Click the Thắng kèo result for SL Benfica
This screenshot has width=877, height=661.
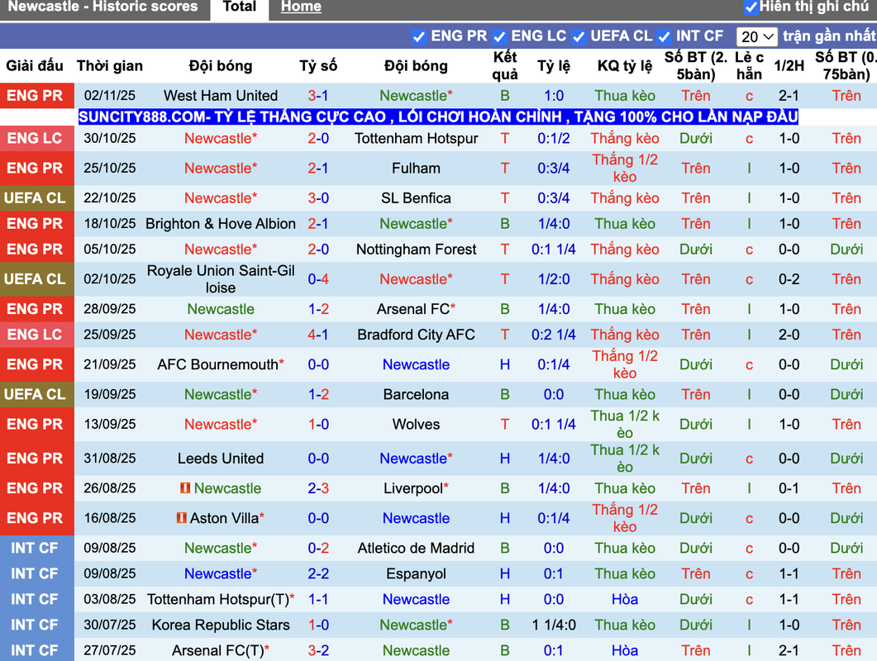point(625,198)
